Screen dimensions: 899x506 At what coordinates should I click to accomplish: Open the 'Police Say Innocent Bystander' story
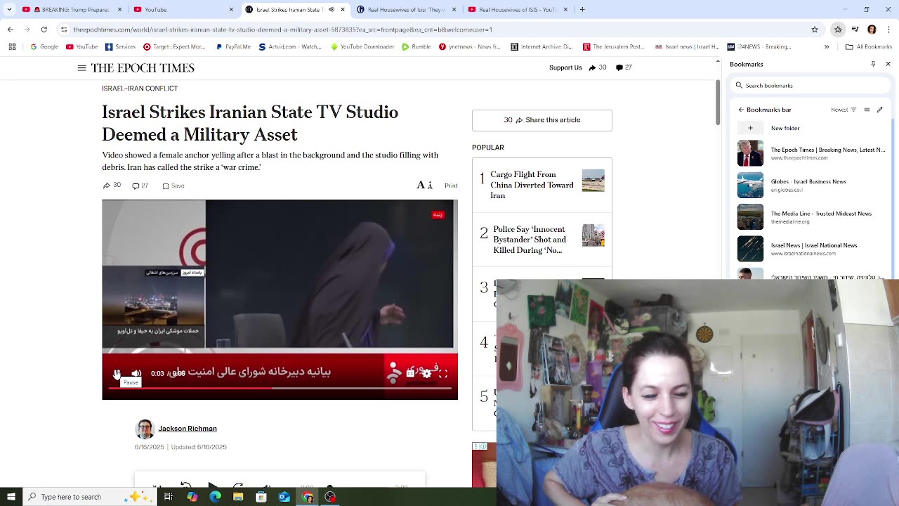530,240
